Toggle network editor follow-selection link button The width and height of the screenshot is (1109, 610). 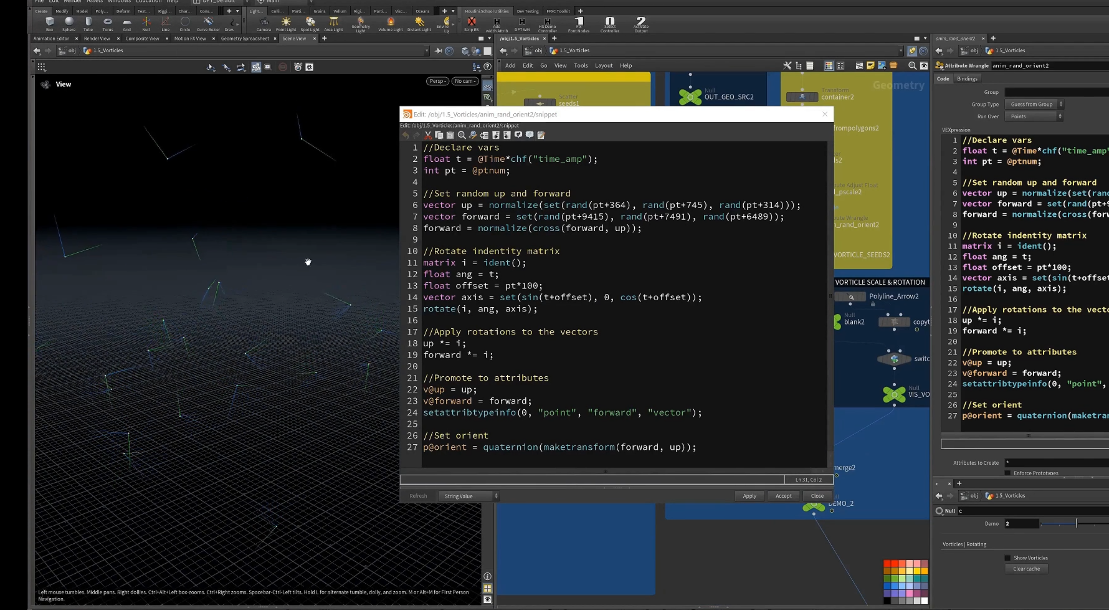(x=923, y=51)
